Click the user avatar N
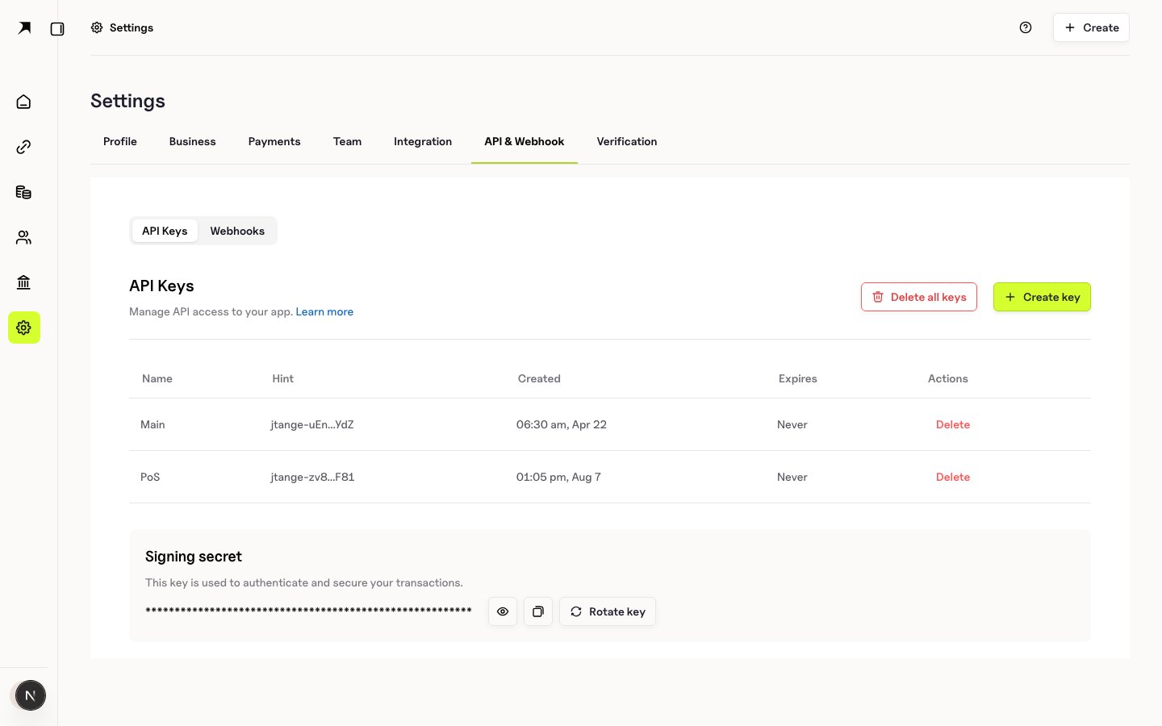Screen dimensions: 1162x726 pyautogui.click(x=31, y=695)
